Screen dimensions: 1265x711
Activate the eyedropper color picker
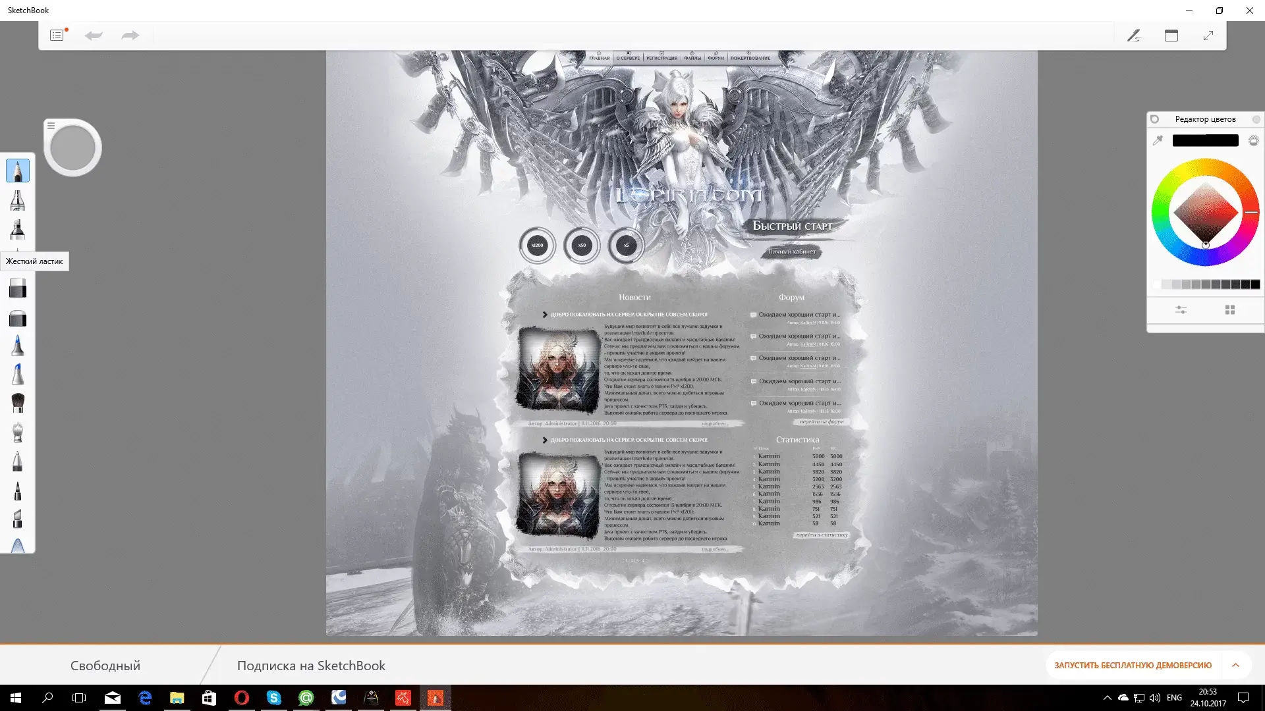click(1158, 140)
